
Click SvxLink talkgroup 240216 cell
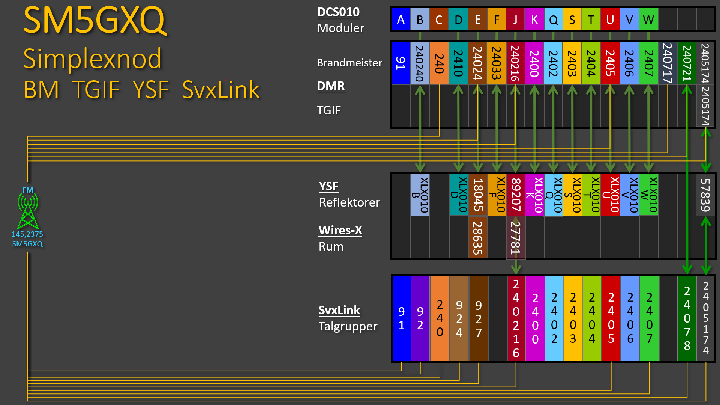tap(516, 318)
